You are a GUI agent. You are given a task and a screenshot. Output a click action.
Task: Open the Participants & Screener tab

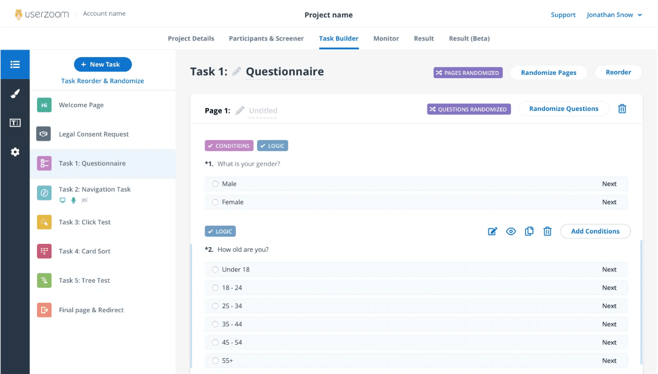click(266, 38)
